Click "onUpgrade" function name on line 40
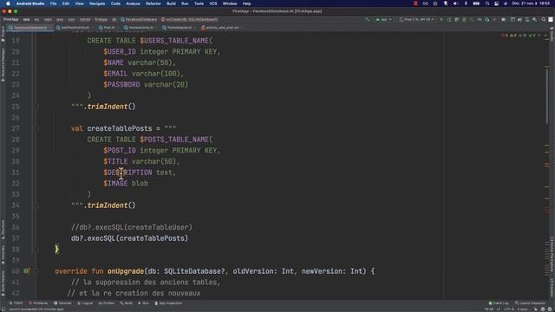The image size is (555, 312). (x=126, y=271)
